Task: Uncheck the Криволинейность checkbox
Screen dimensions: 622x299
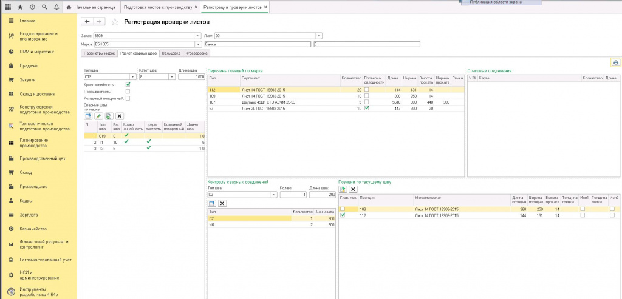Action: 128,84
